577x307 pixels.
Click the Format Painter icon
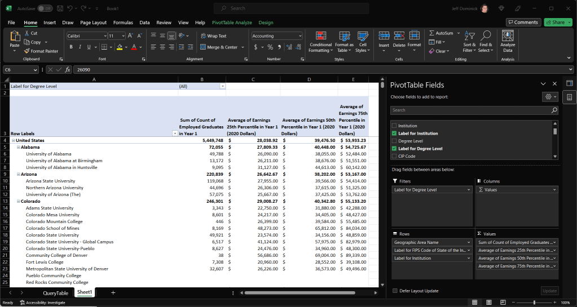(27, 51)
